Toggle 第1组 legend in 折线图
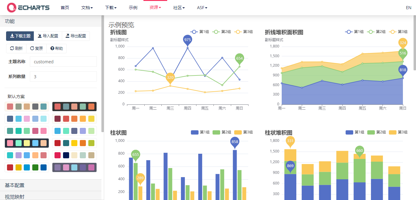Image resolution: width=416 pixels, height=200 pixels. coord(200,32)
